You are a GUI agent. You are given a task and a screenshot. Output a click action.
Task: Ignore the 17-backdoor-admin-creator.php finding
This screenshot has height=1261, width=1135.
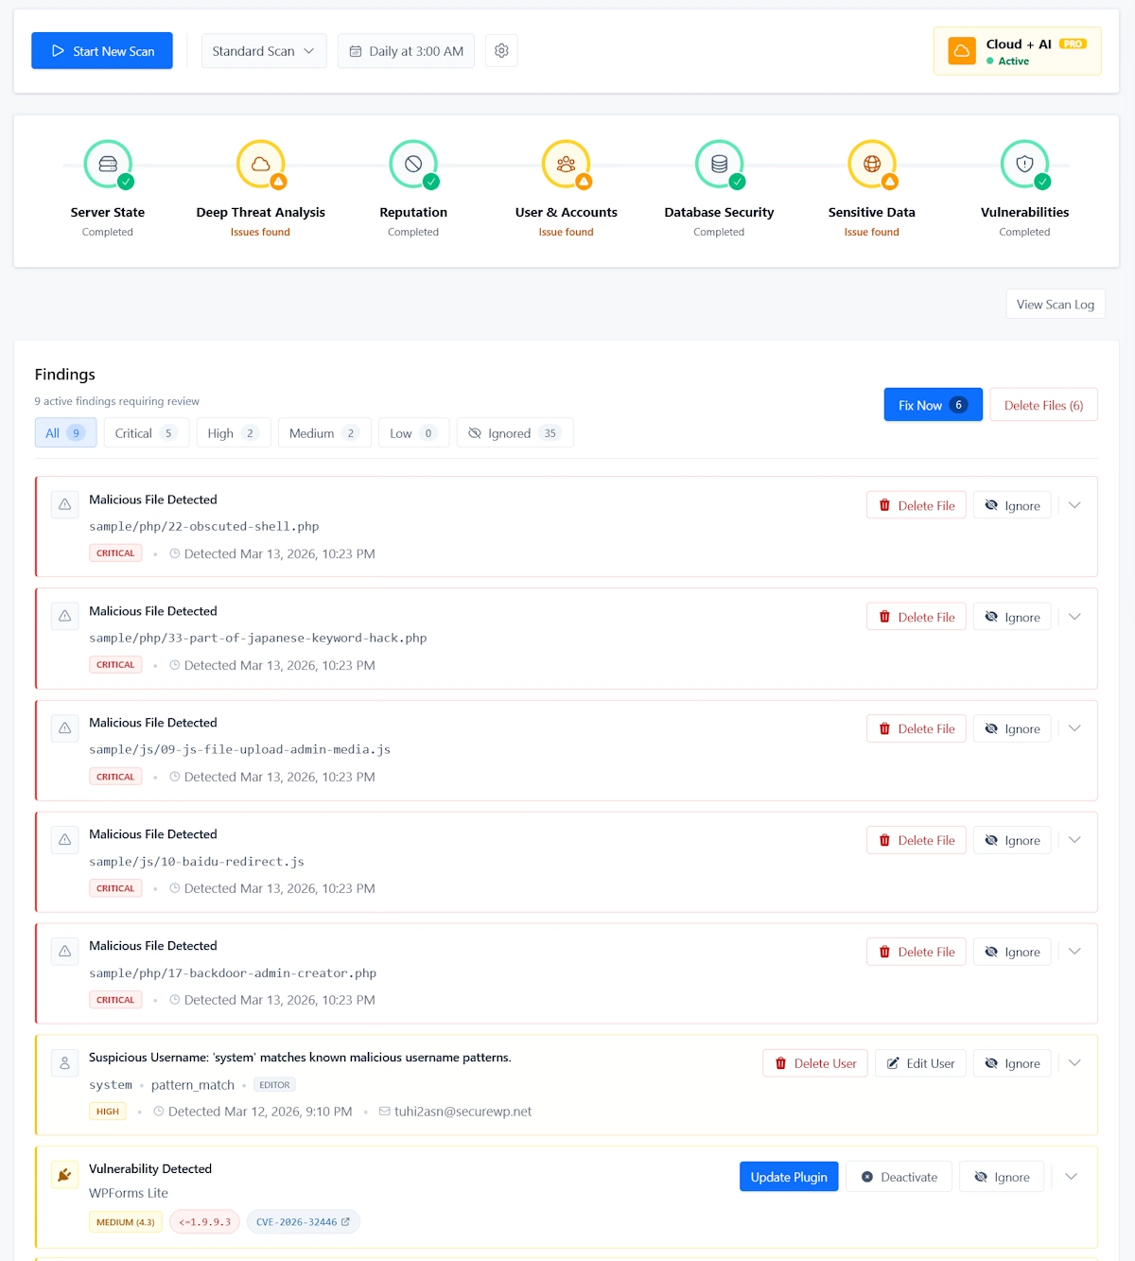click(1012, 952)
